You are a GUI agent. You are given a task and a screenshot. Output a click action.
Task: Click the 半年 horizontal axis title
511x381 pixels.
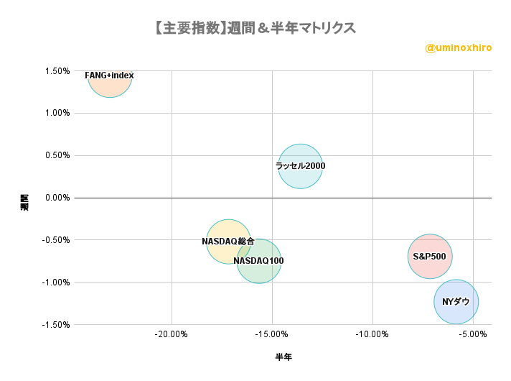click(x=283, y=357)
